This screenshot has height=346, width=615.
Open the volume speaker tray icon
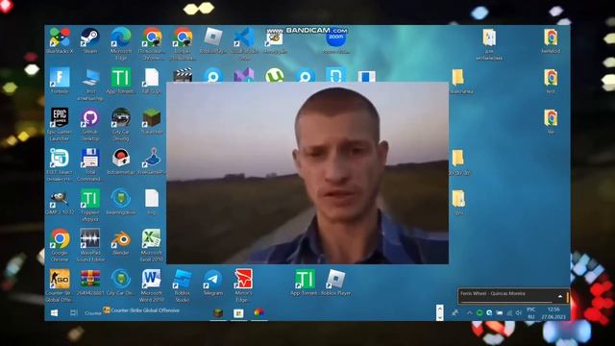[x=519, y=312]
